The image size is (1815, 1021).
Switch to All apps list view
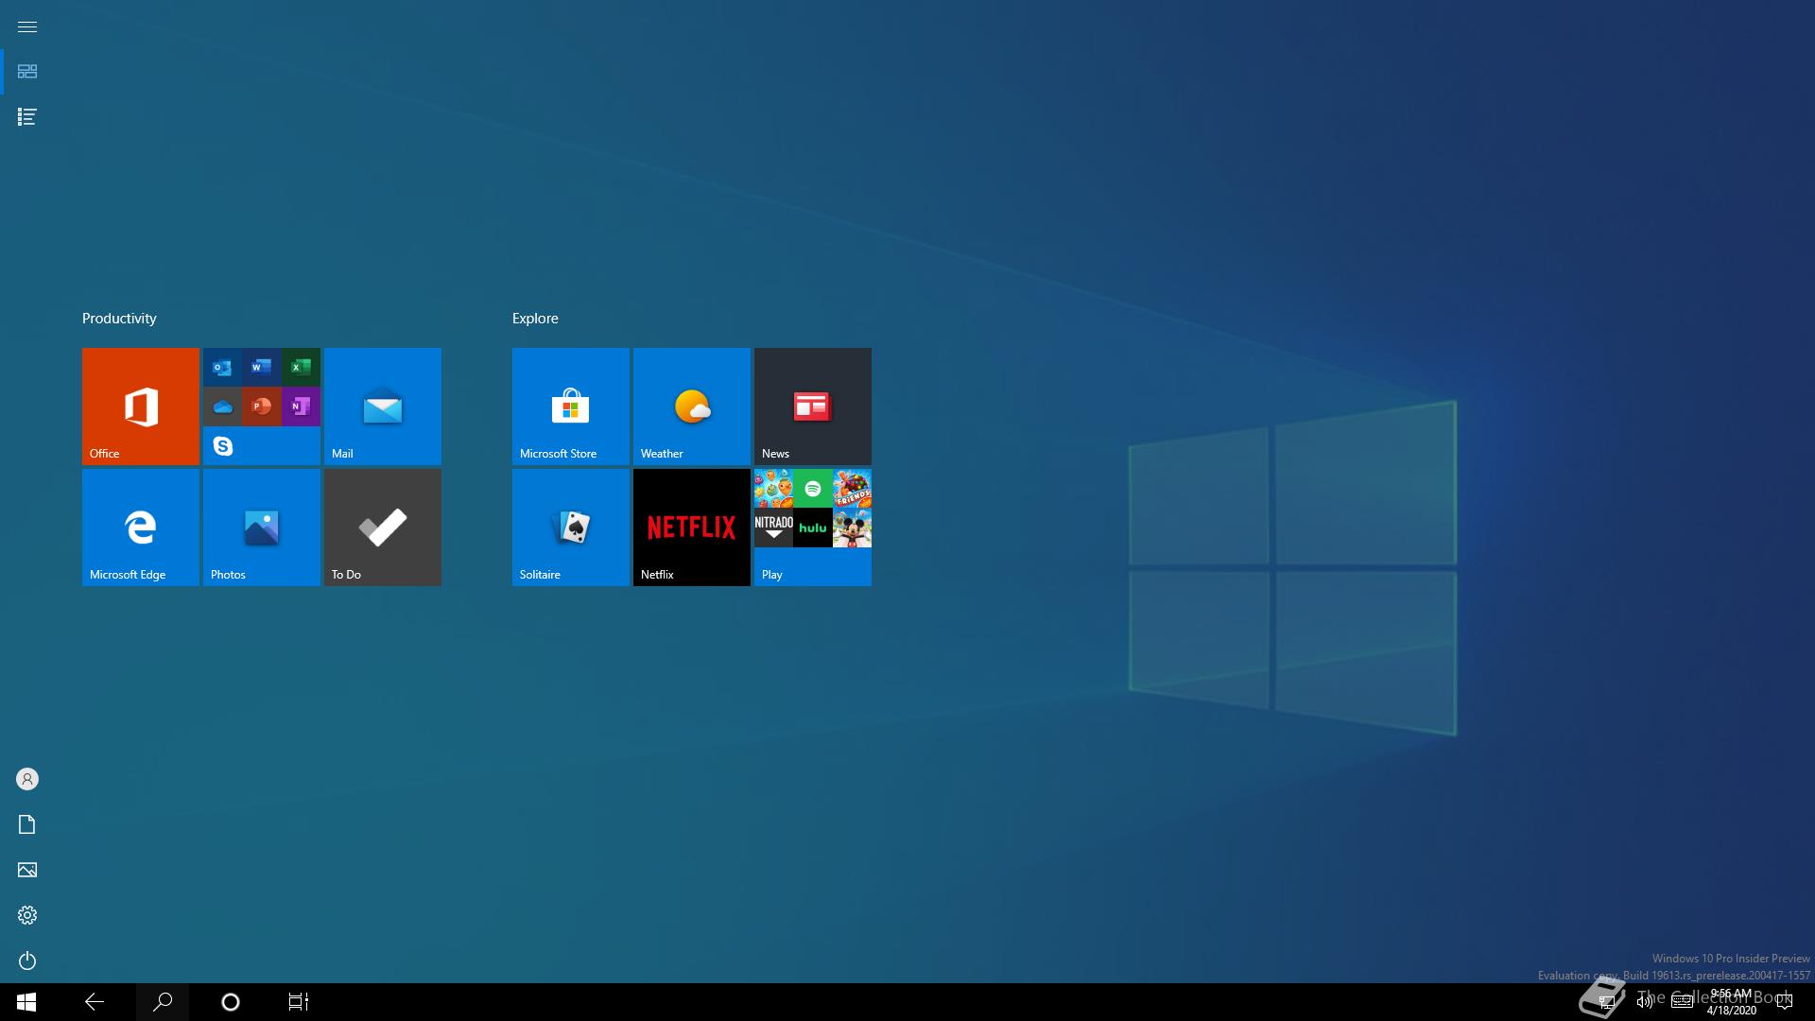(27, 117)
